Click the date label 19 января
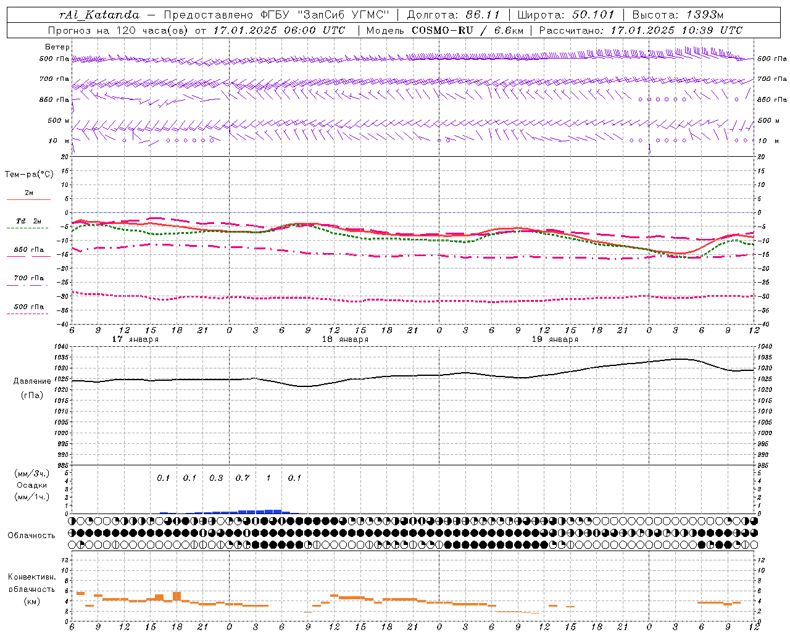The width and height of the screenshot is (790, 632). click(x=555, y=339)
